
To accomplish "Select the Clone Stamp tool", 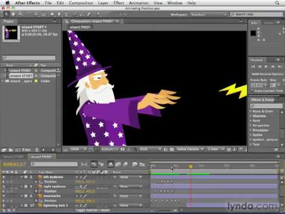I will pyautogui.click(x=82, y=14).
